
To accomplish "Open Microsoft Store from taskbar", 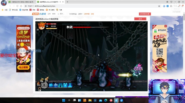I will (x=95, y=100).
